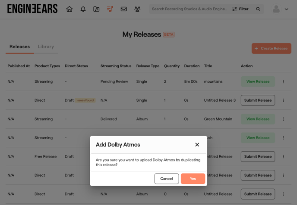Open the community people icon

[137, 9]
